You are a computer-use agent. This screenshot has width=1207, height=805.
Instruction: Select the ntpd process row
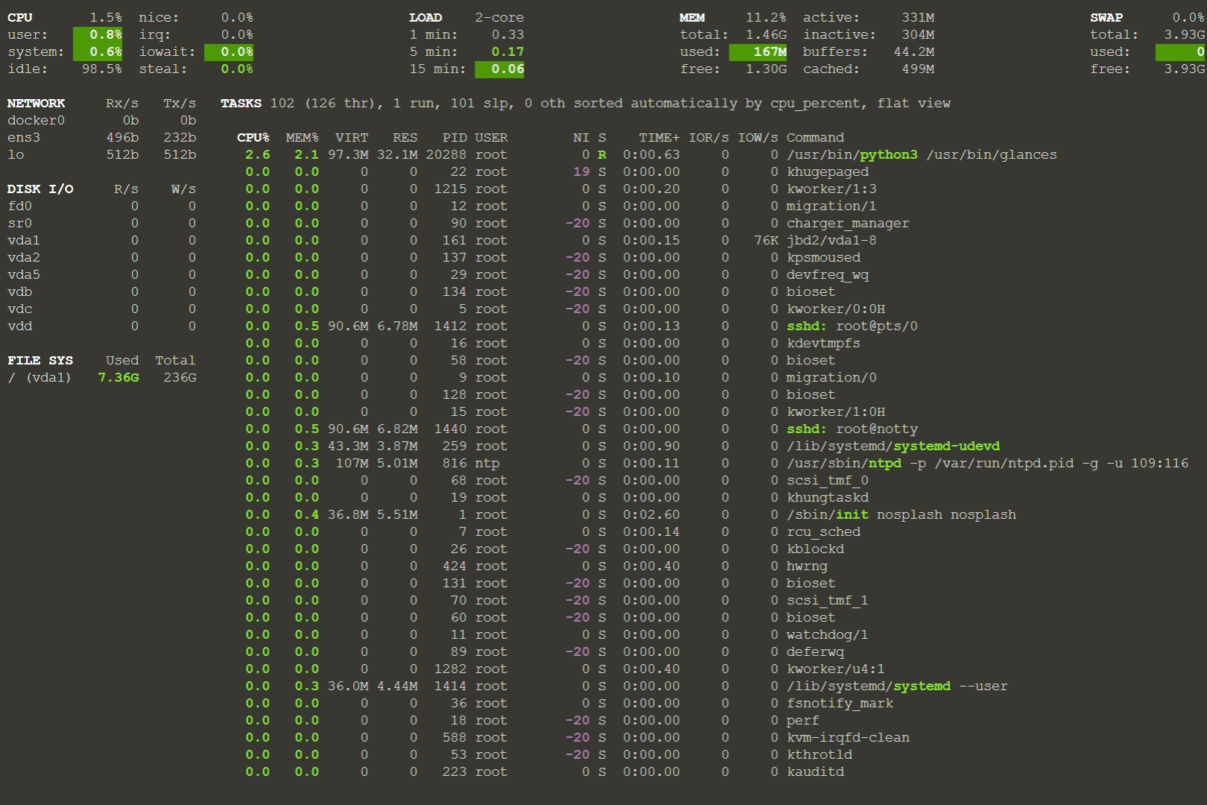pyautogui.click(x=717, y=463)
